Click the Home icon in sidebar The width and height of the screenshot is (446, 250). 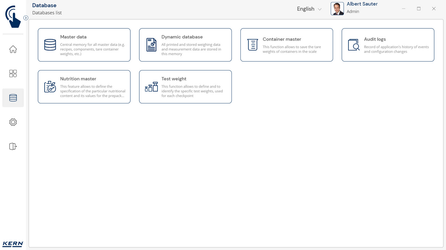13,49
